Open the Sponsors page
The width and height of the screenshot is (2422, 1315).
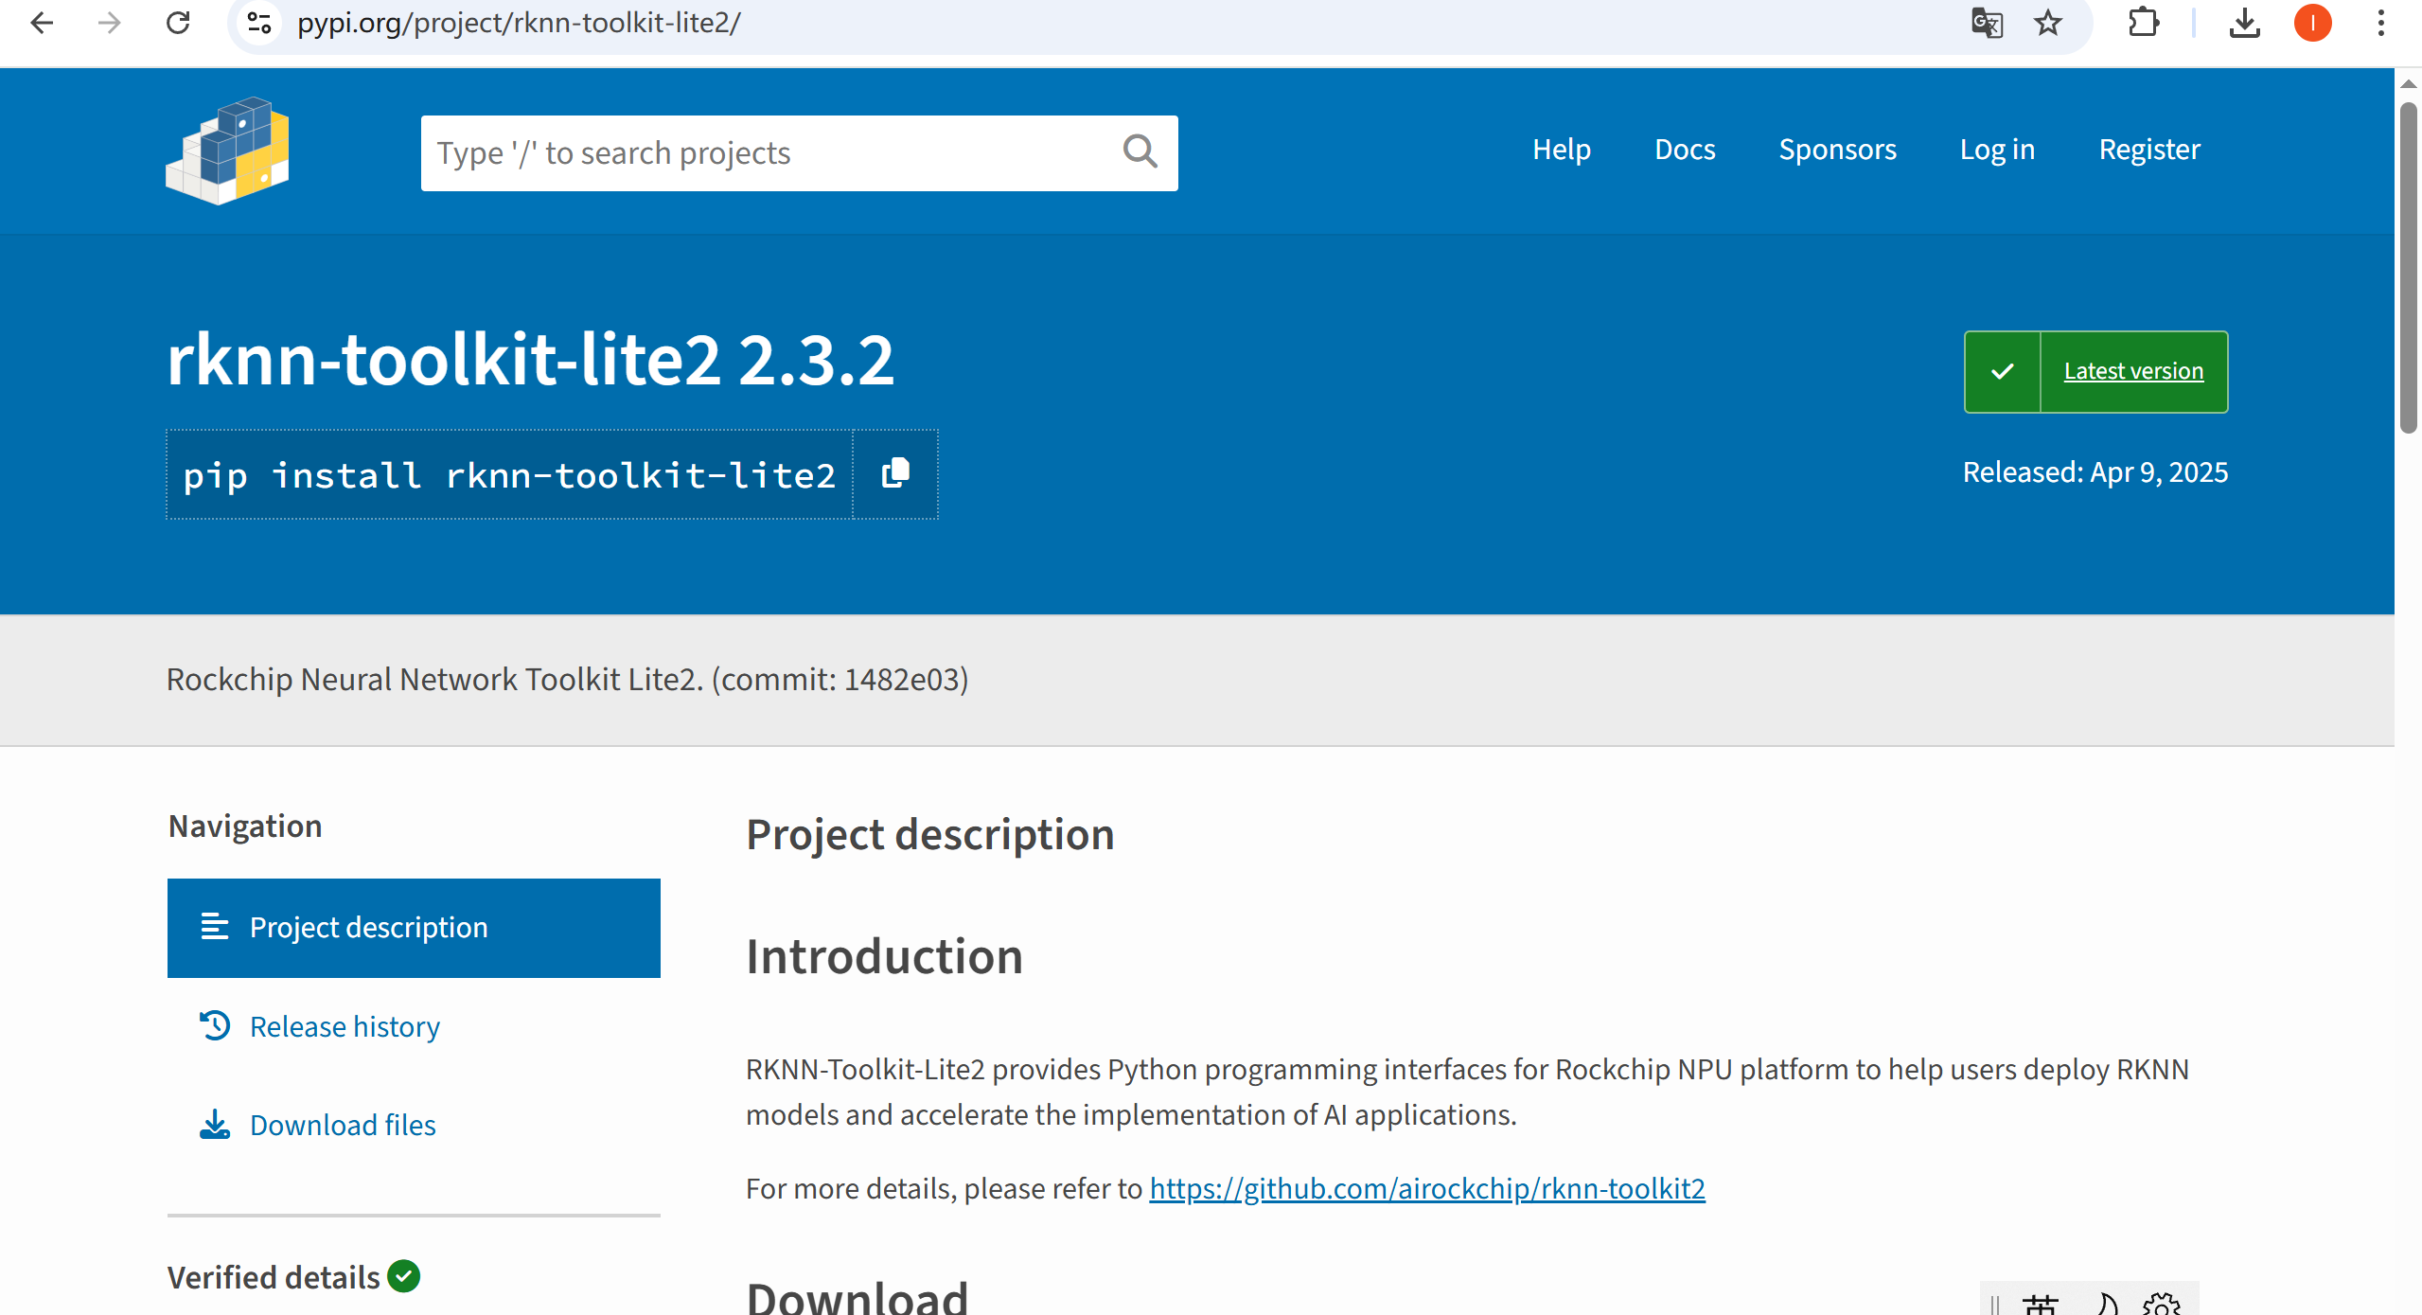tap(1837, 150)
